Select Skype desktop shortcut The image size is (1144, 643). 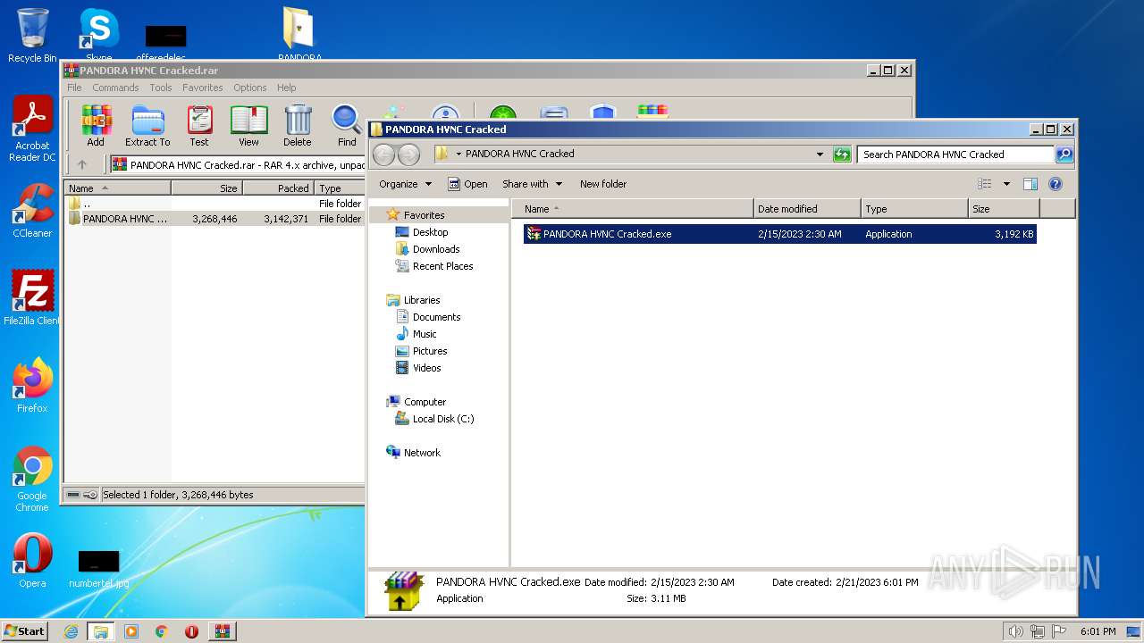[x=98, y=34]
